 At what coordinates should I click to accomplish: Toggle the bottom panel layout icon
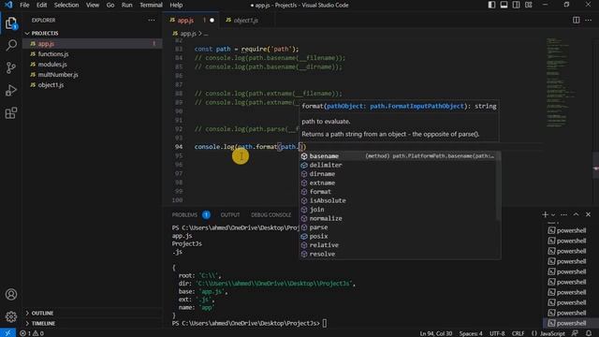tap(504, 5)
